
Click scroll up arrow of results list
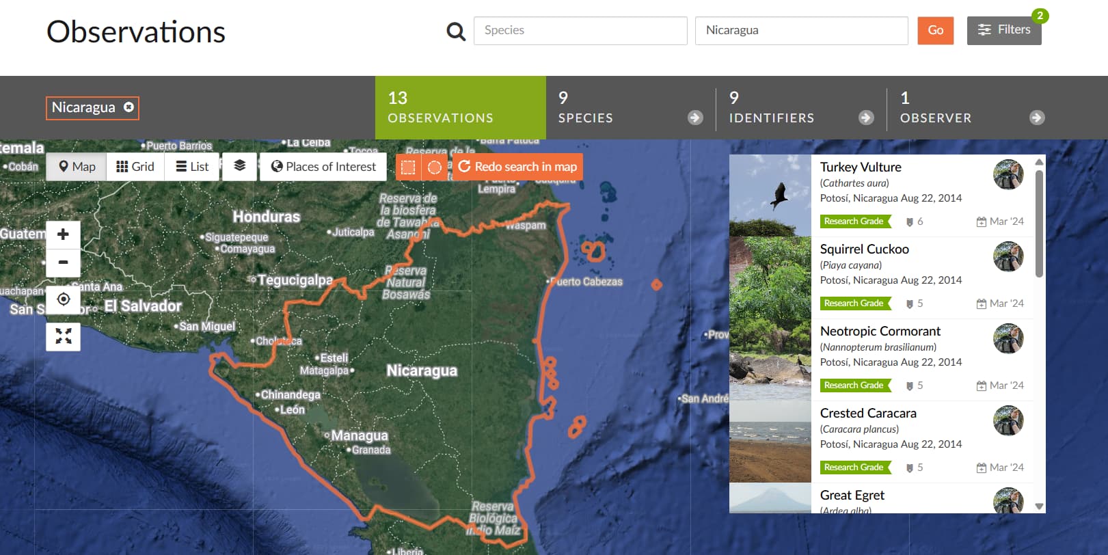tap(1039, 162)
